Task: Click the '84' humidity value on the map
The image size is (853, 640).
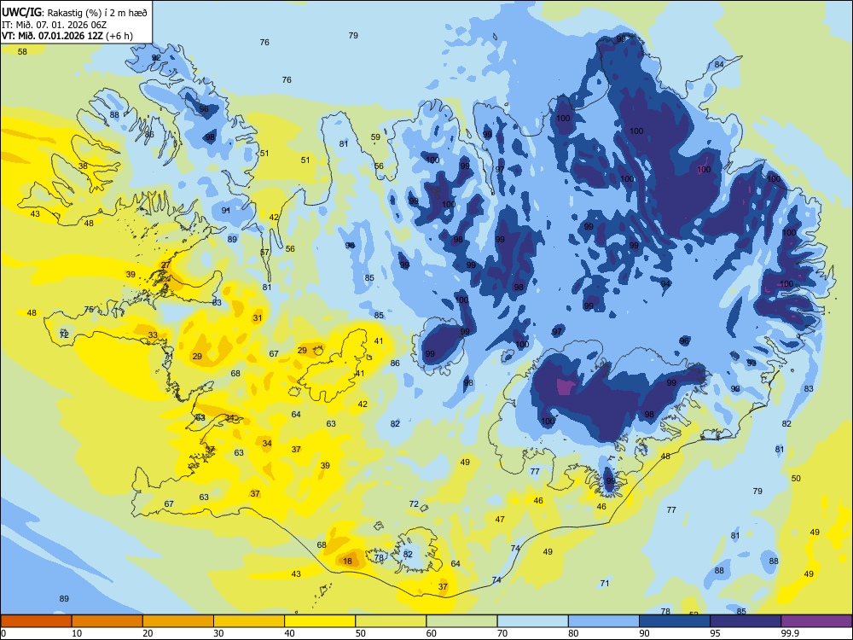Action: pos(719,64)
